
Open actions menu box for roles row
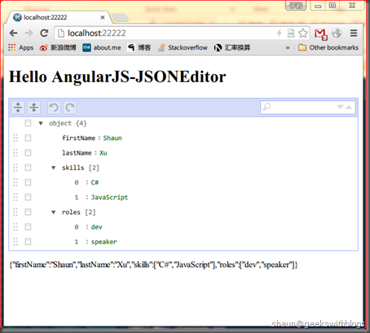click(28, 212)
